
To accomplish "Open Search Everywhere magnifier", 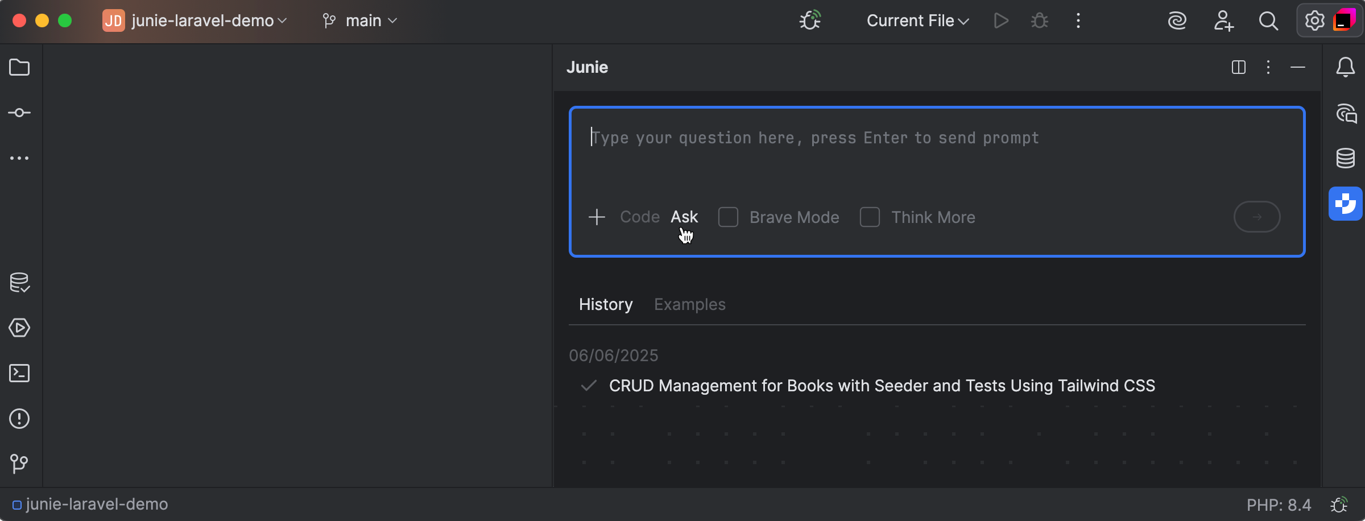I will [1268, 21].
